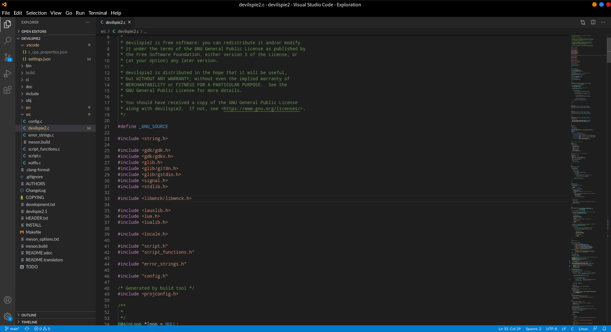Screen dimensions: 611x332
Task: Open the Edit menu
Action: coord(18,13)
